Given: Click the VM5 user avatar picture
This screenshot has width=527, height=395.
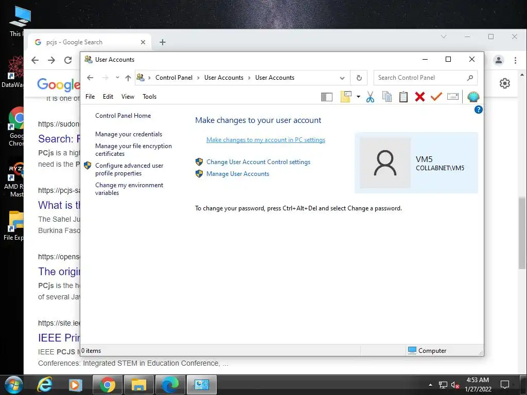Looking at the screenshot, I should click(385, 163).
